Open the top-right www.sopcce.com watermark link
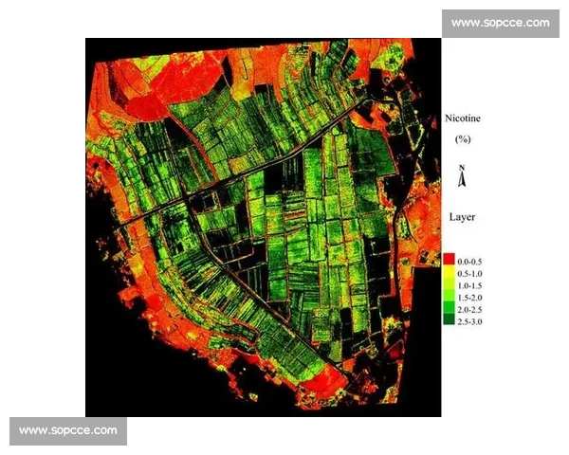Screen dimensions: 569x455 click(500, 23)
